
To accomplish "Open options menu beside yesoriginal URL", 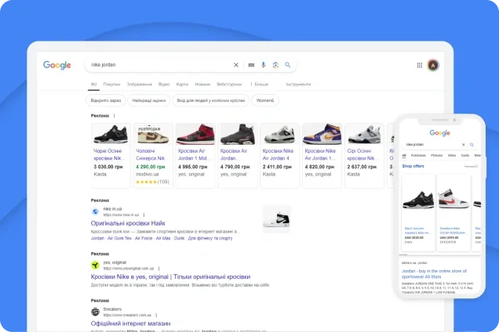I will pyautogui.click(x=158, y=269).
